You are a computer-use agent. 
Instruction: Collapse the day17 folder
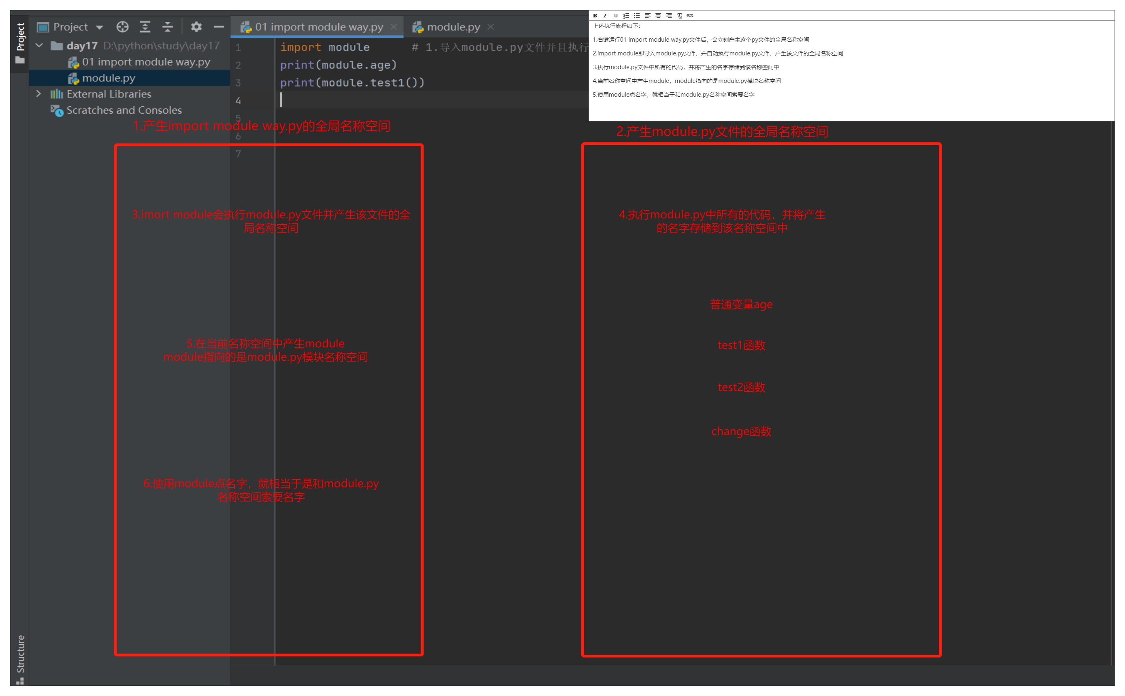(40, 46)
